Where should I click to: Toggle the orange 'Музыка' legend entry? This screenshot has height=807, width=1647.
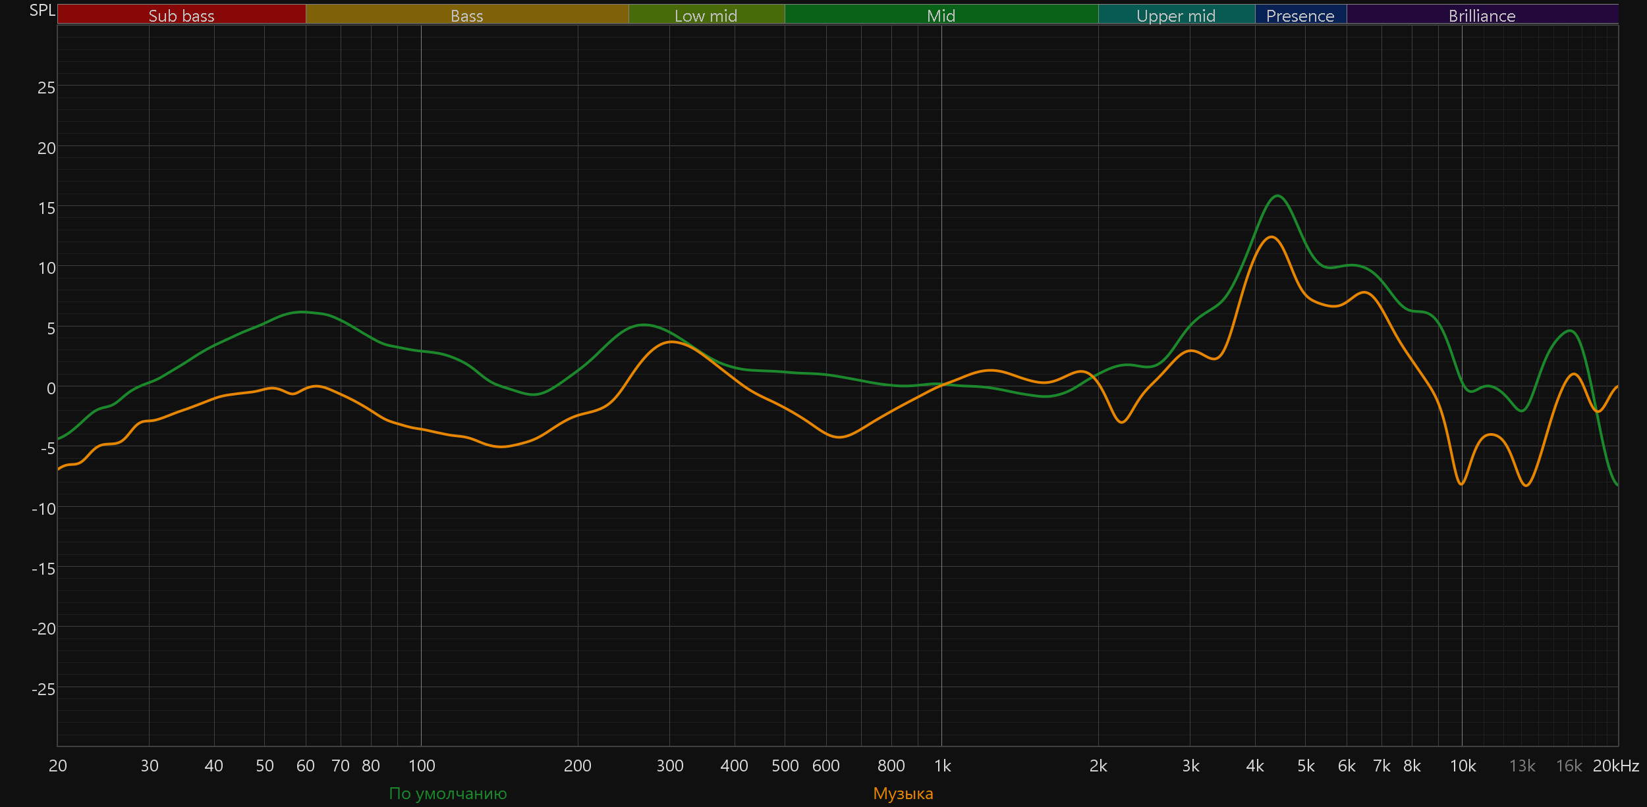pos(903,793)
